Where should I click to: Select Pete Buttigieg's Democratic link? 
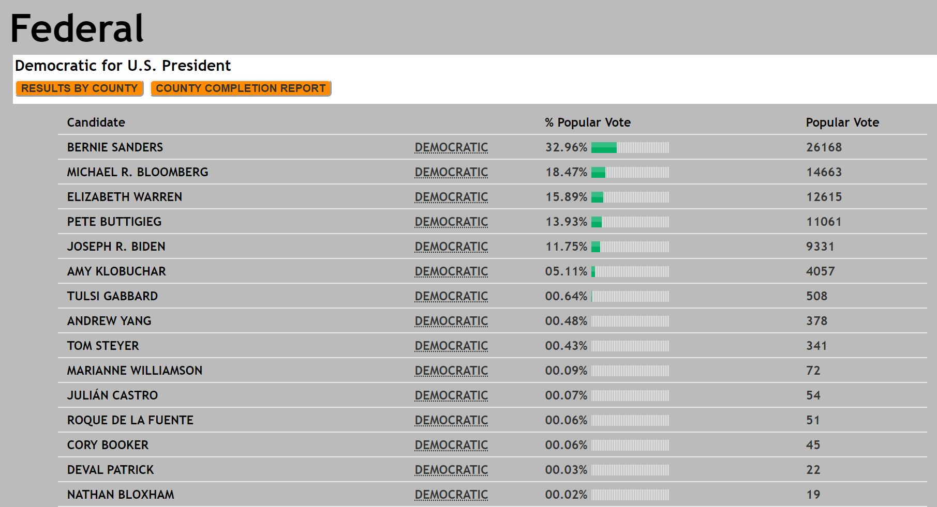[x=451, y=222]
